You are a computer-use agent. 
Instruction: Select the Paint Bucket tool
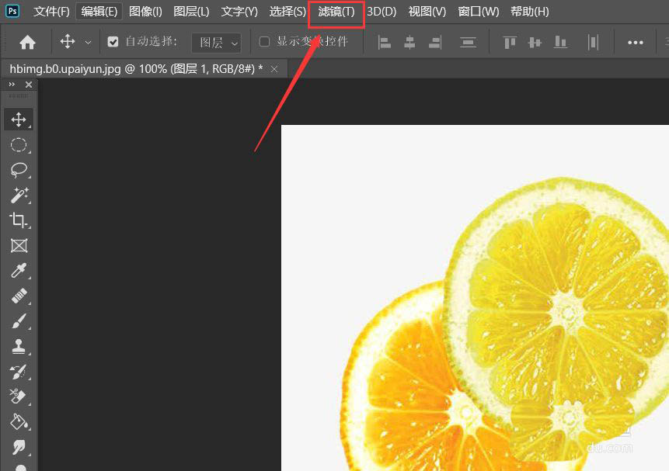tap(19, 421)
